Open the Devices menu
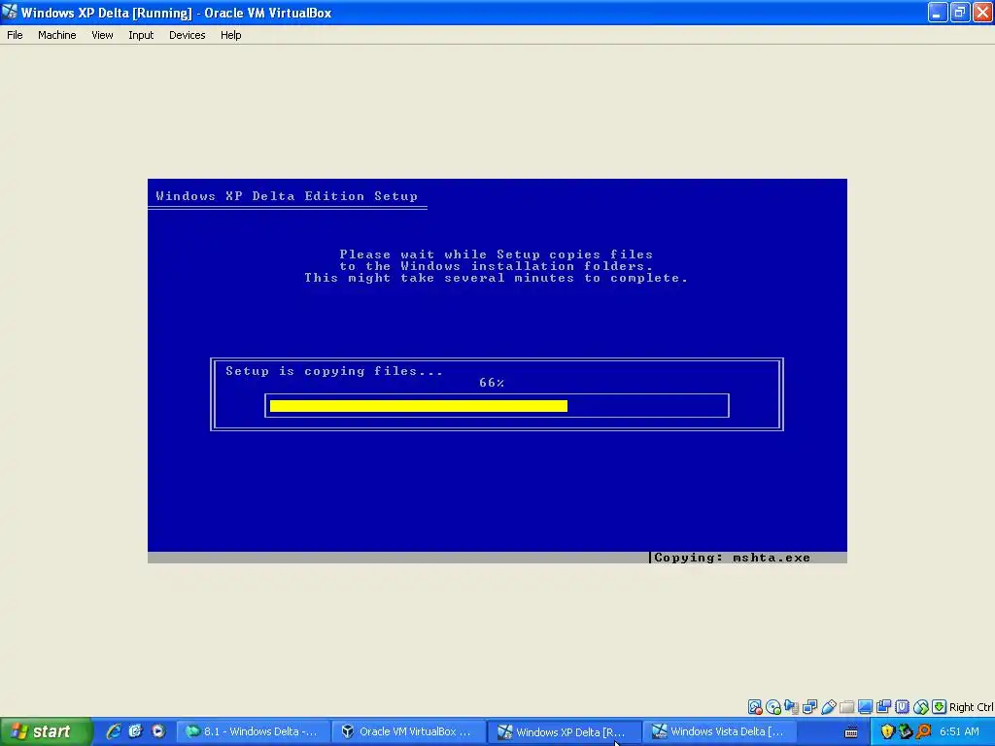This screenshot has height=746, width=995. click(188, 35)
